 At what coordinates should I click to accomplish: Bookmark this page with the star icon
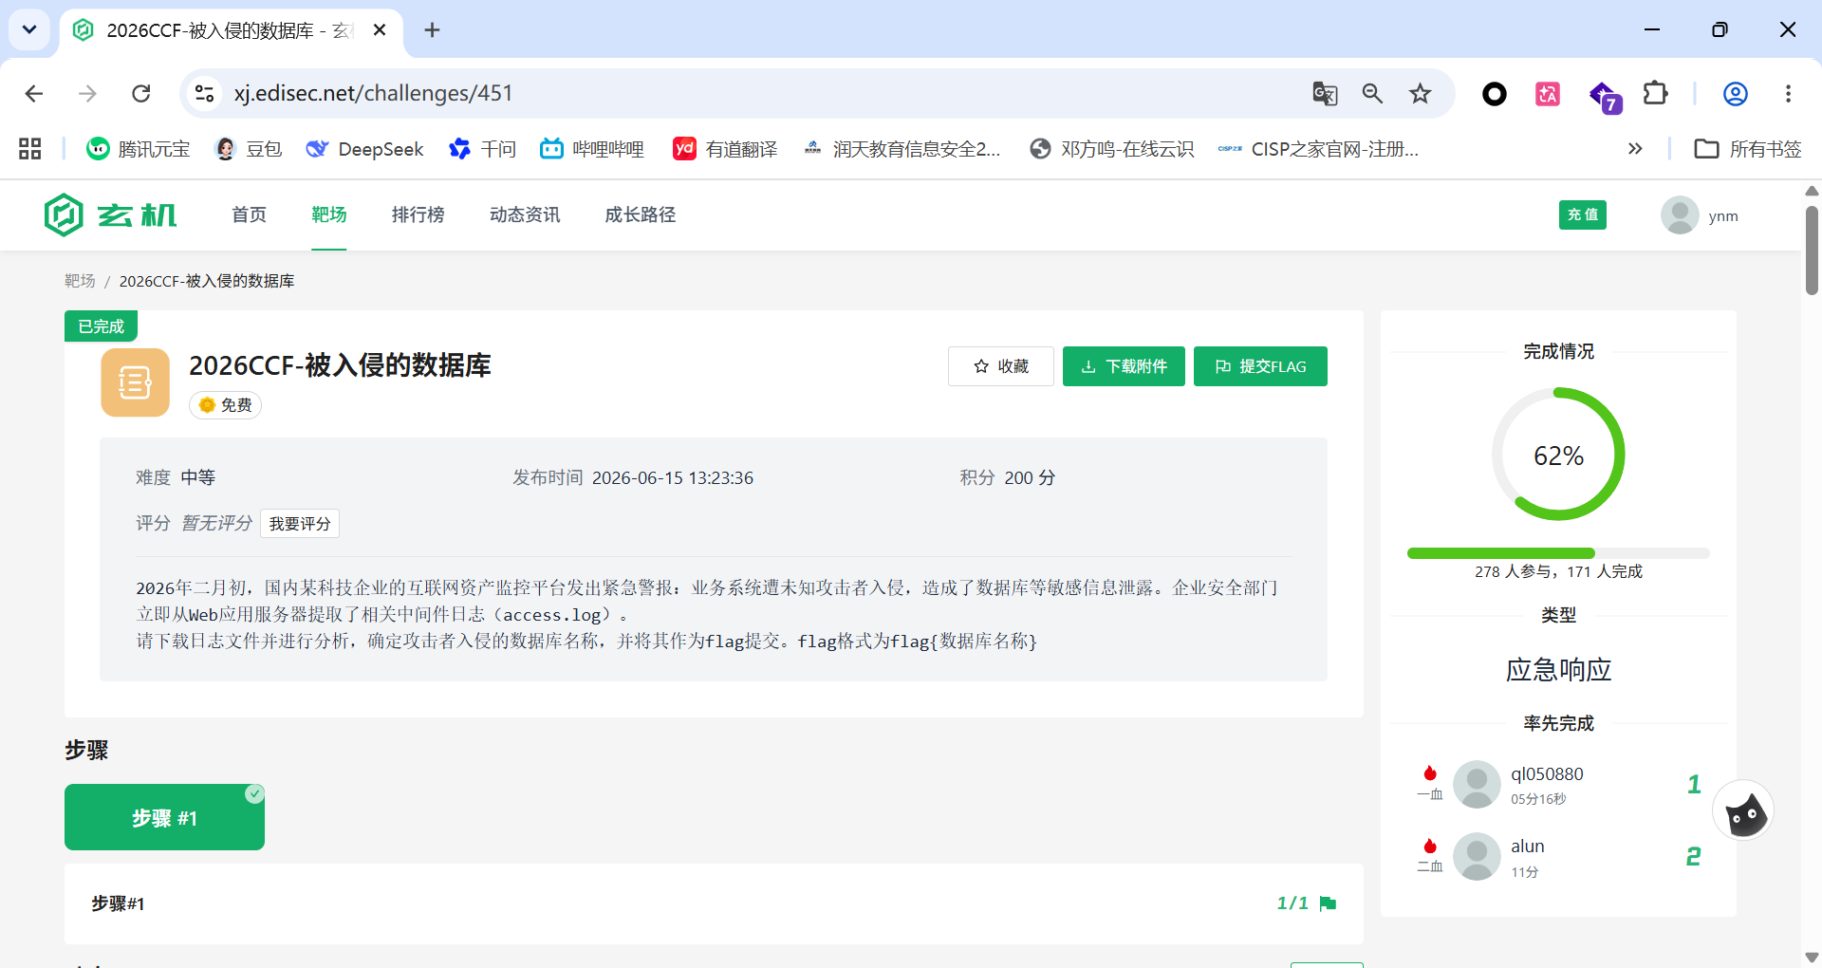point(1420,93)
